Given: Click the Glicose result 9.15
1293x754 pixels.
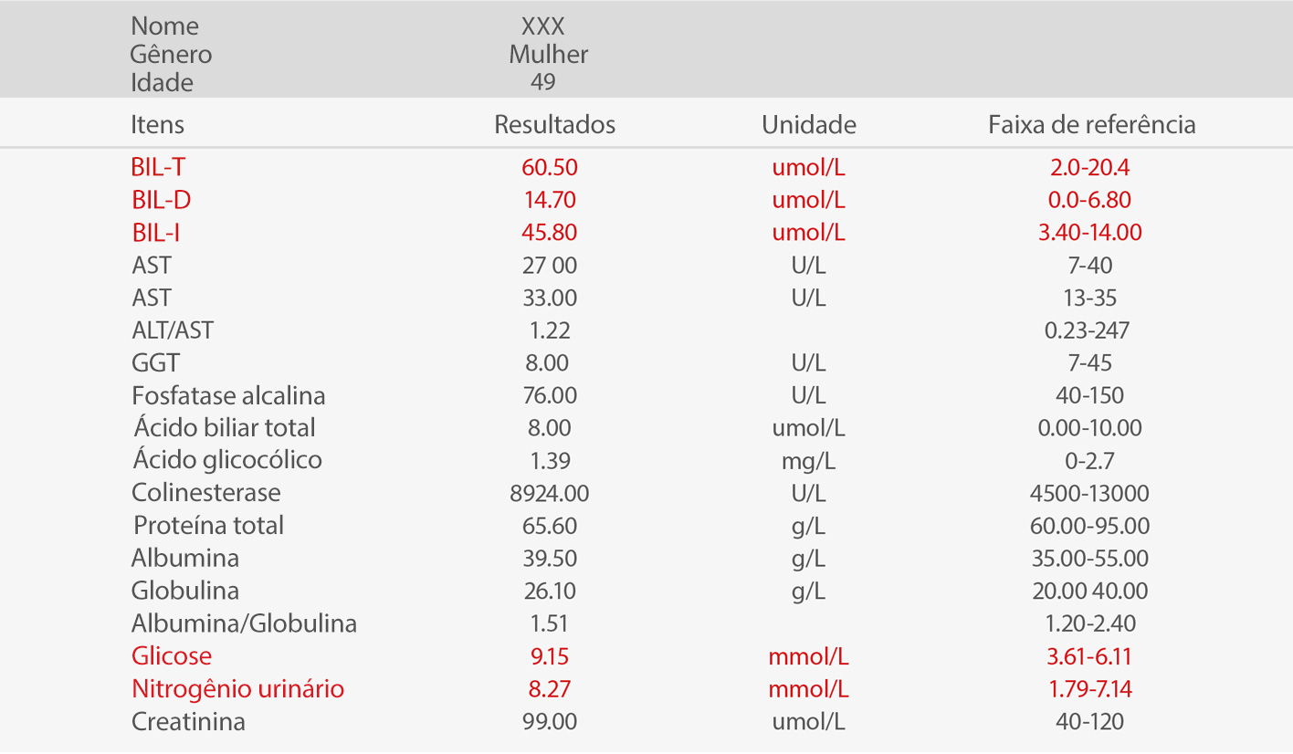Looking at the screenshot, I should [549, 656].
